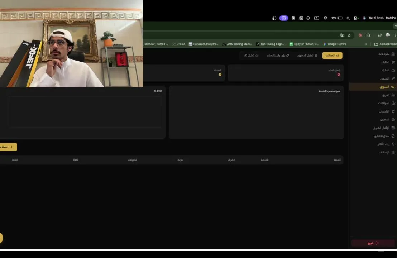Click the play circle menu bar icon
Image resolution: width=397 pixels, height=258 pixels.
[x=308, y=18]
